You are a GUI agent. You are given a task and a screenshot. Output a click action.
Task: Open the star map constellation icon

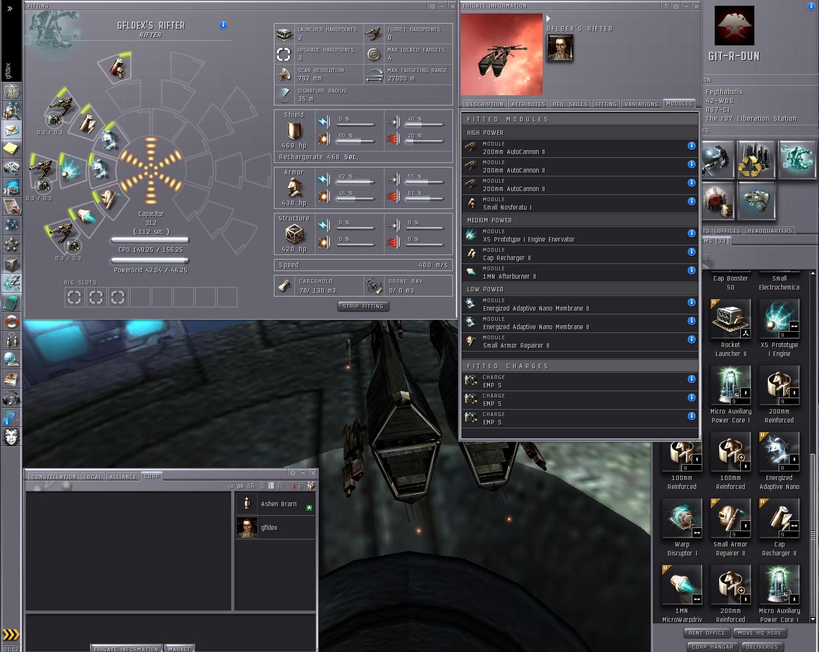11,225
